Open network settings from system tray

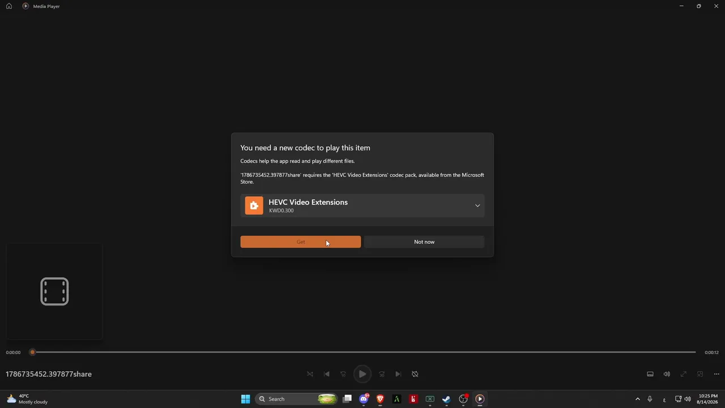tap(678, 399)
